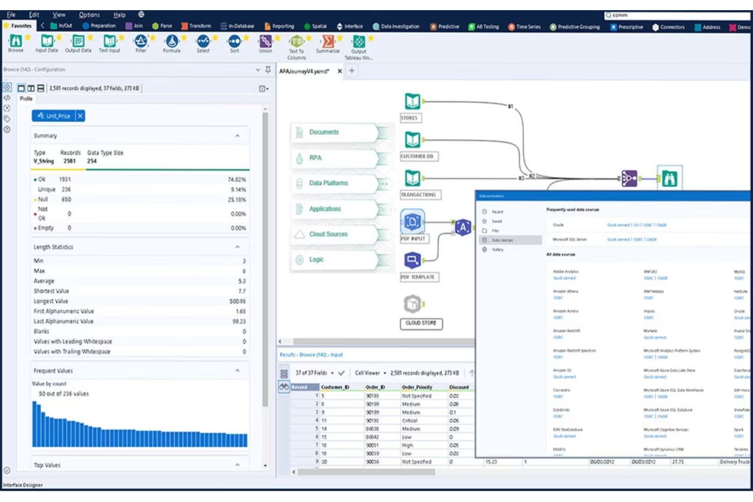Select the Formula tool icon

pos(172,41)
